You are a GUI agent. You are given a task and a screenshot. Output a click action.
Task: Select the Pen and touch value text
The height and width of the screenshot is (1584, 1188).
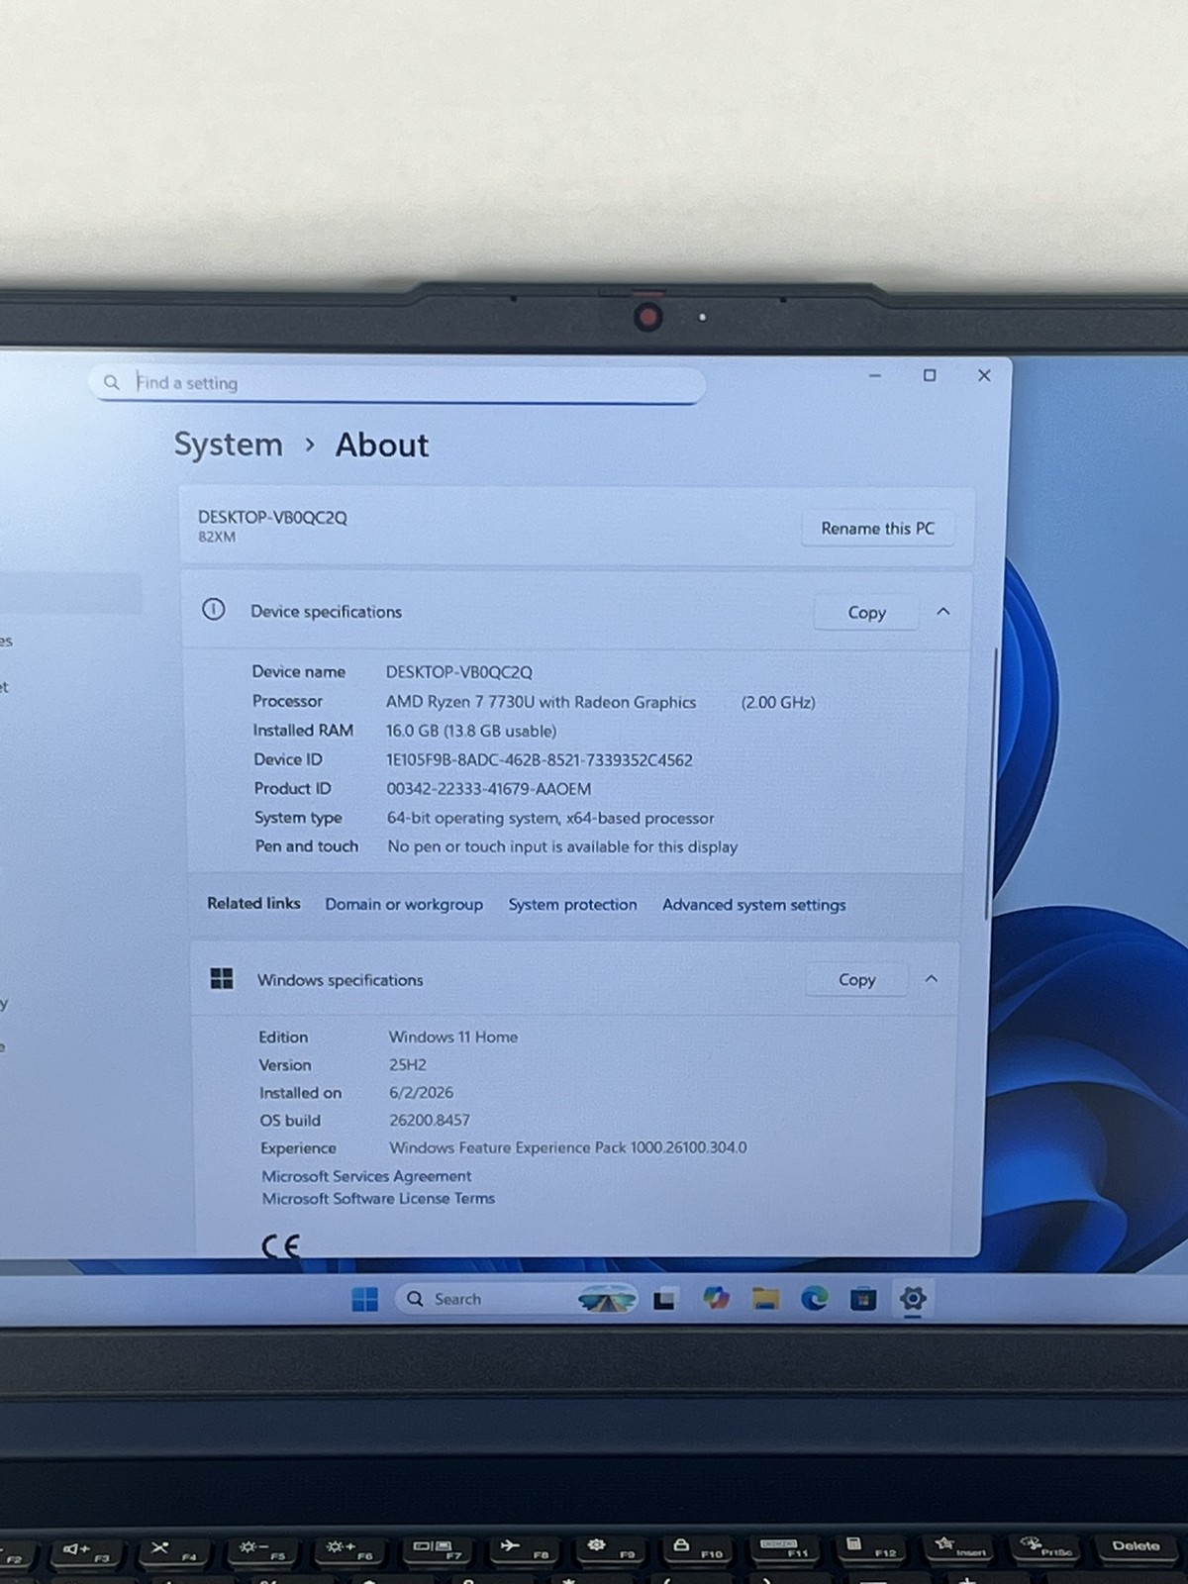point(562,846)
